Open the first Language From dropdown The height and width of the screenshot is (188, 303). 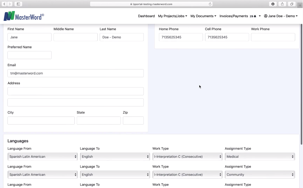42,156
